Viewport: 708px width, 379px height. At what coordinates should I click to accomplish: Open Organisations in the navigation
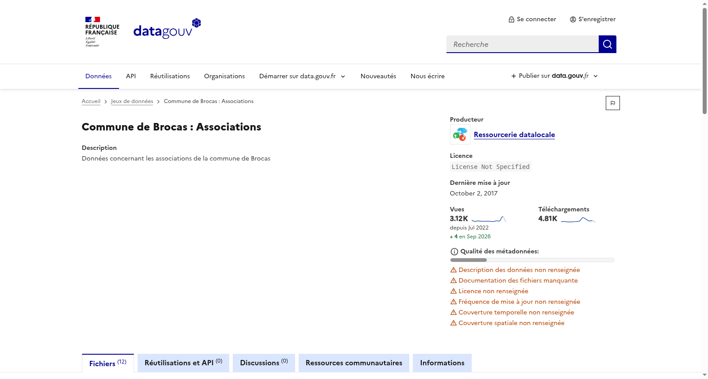[x=224, y=76]
